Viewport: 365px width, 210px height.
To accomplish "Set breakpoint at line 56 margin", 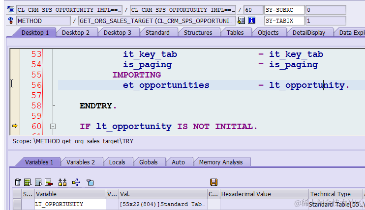I will pyautogui.click(x=15, y=85).
